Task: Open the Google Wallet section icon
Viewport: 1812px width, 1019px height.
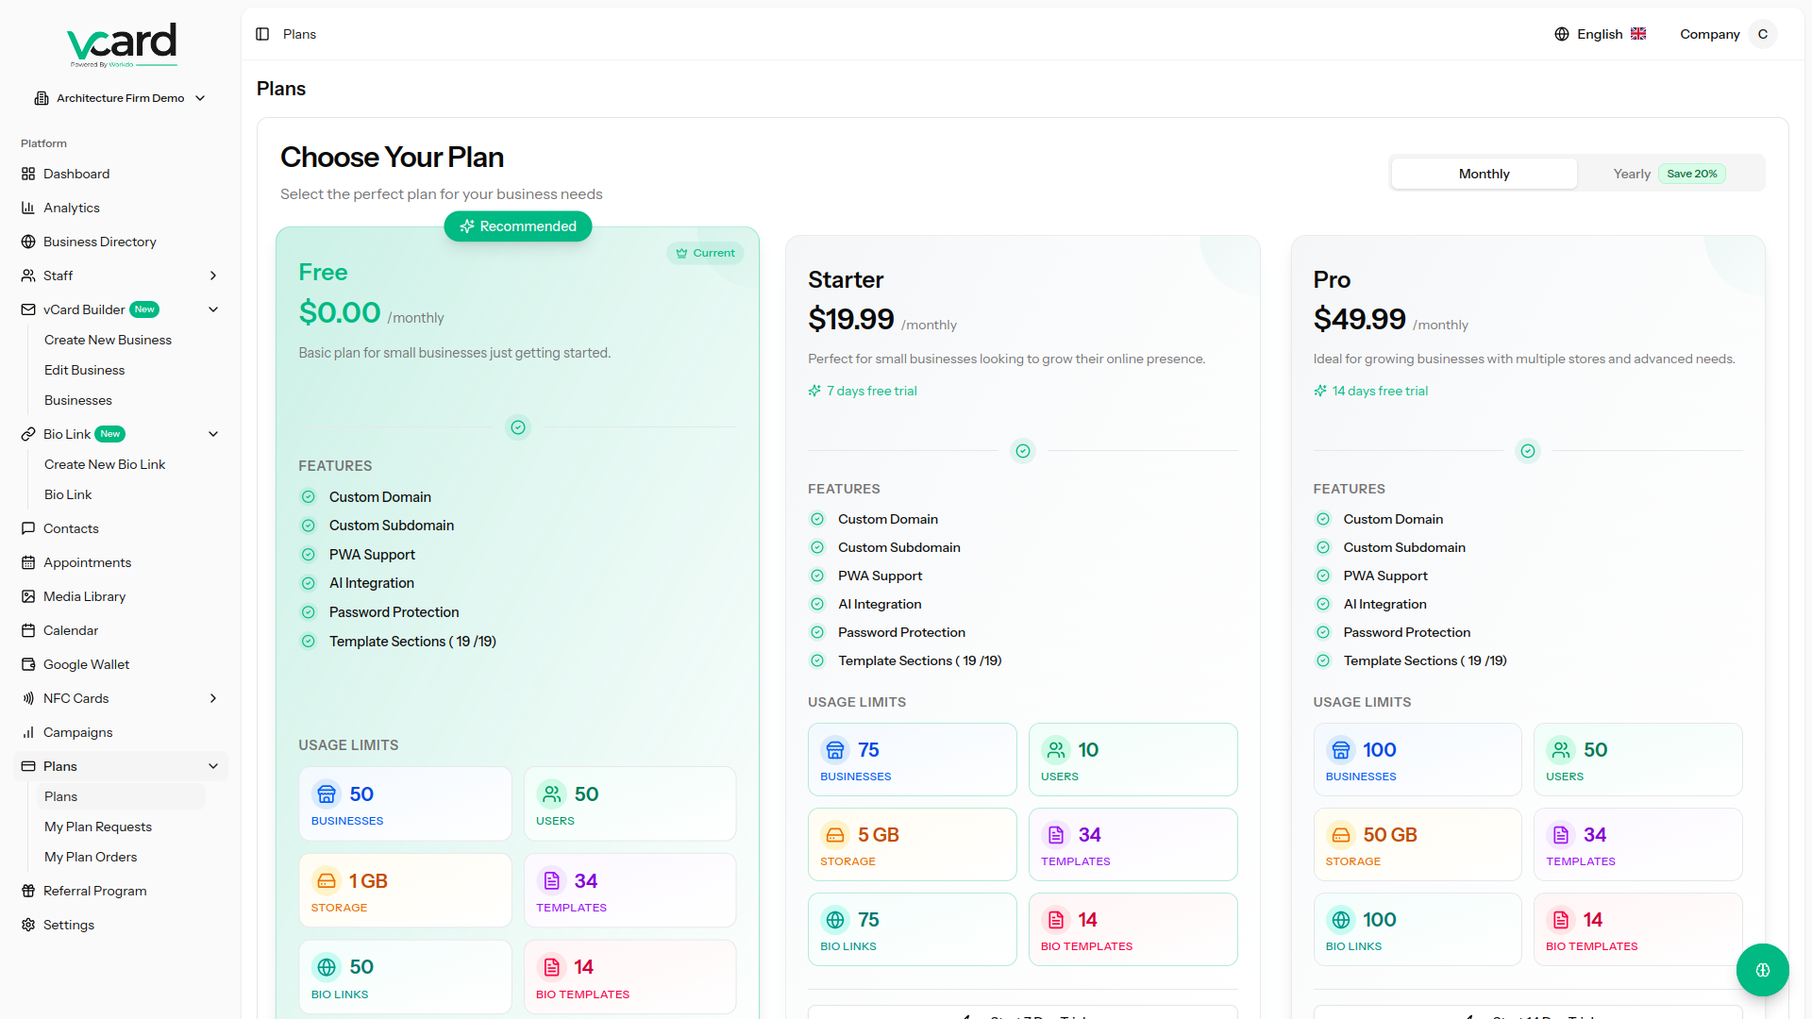Action: pos(28,664)
